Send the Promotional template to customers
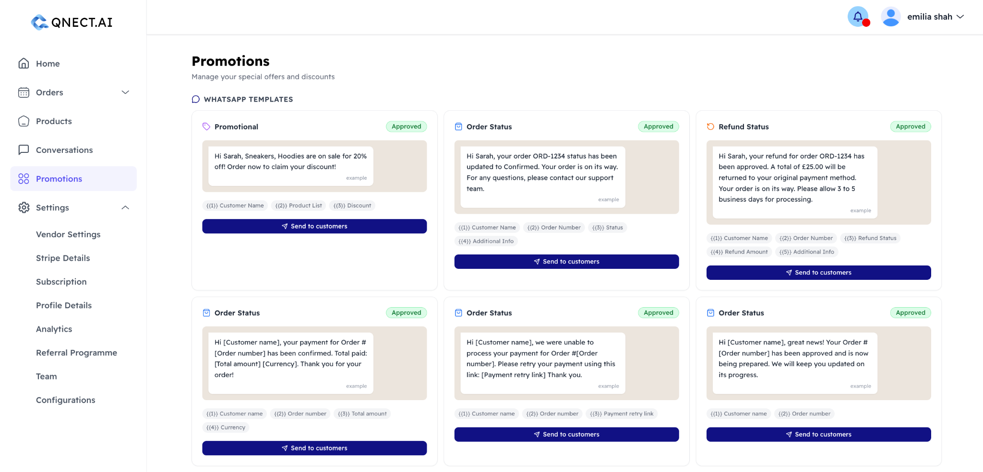 (314, 226)
